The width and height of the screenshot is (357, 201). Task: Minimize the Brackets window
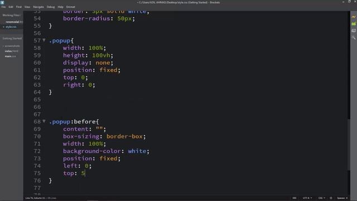[x=343, y=2]
